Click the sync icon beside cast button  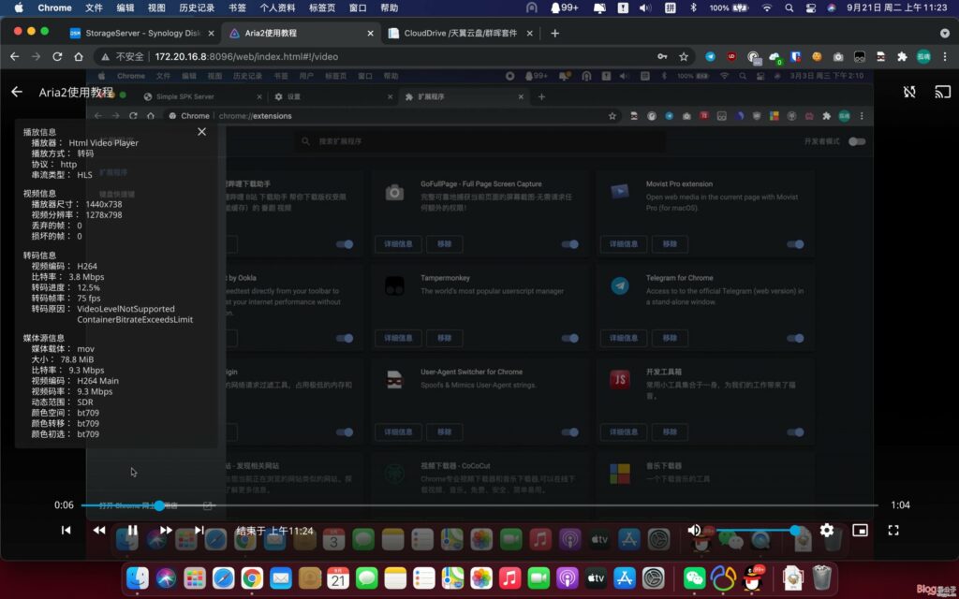[909, 92]
